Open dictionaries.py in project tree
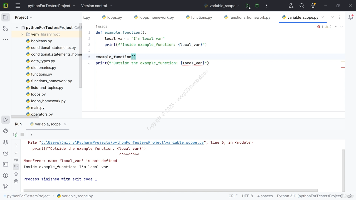356x200 pixels. pyautogui.click(x=43, y=67)
